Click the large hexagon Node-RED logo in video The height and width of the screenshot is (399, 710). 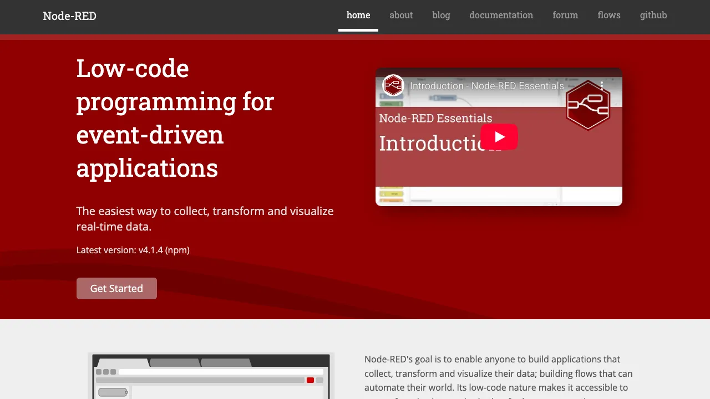(587, 106)
